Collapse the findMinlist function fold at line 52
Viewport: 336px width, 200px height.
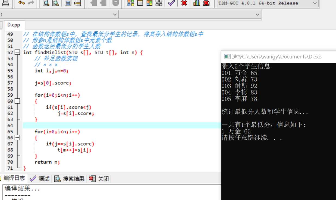[17, 52]
